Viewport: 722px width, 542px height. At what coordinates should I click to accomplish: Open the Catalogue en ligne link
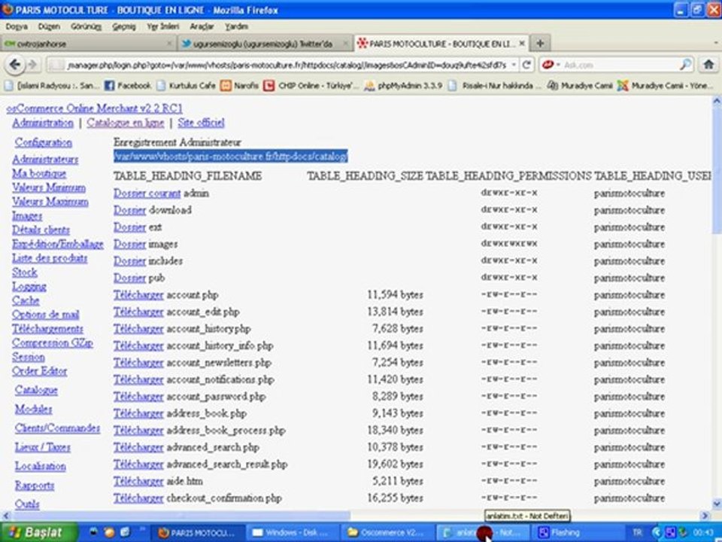[126, 123]
